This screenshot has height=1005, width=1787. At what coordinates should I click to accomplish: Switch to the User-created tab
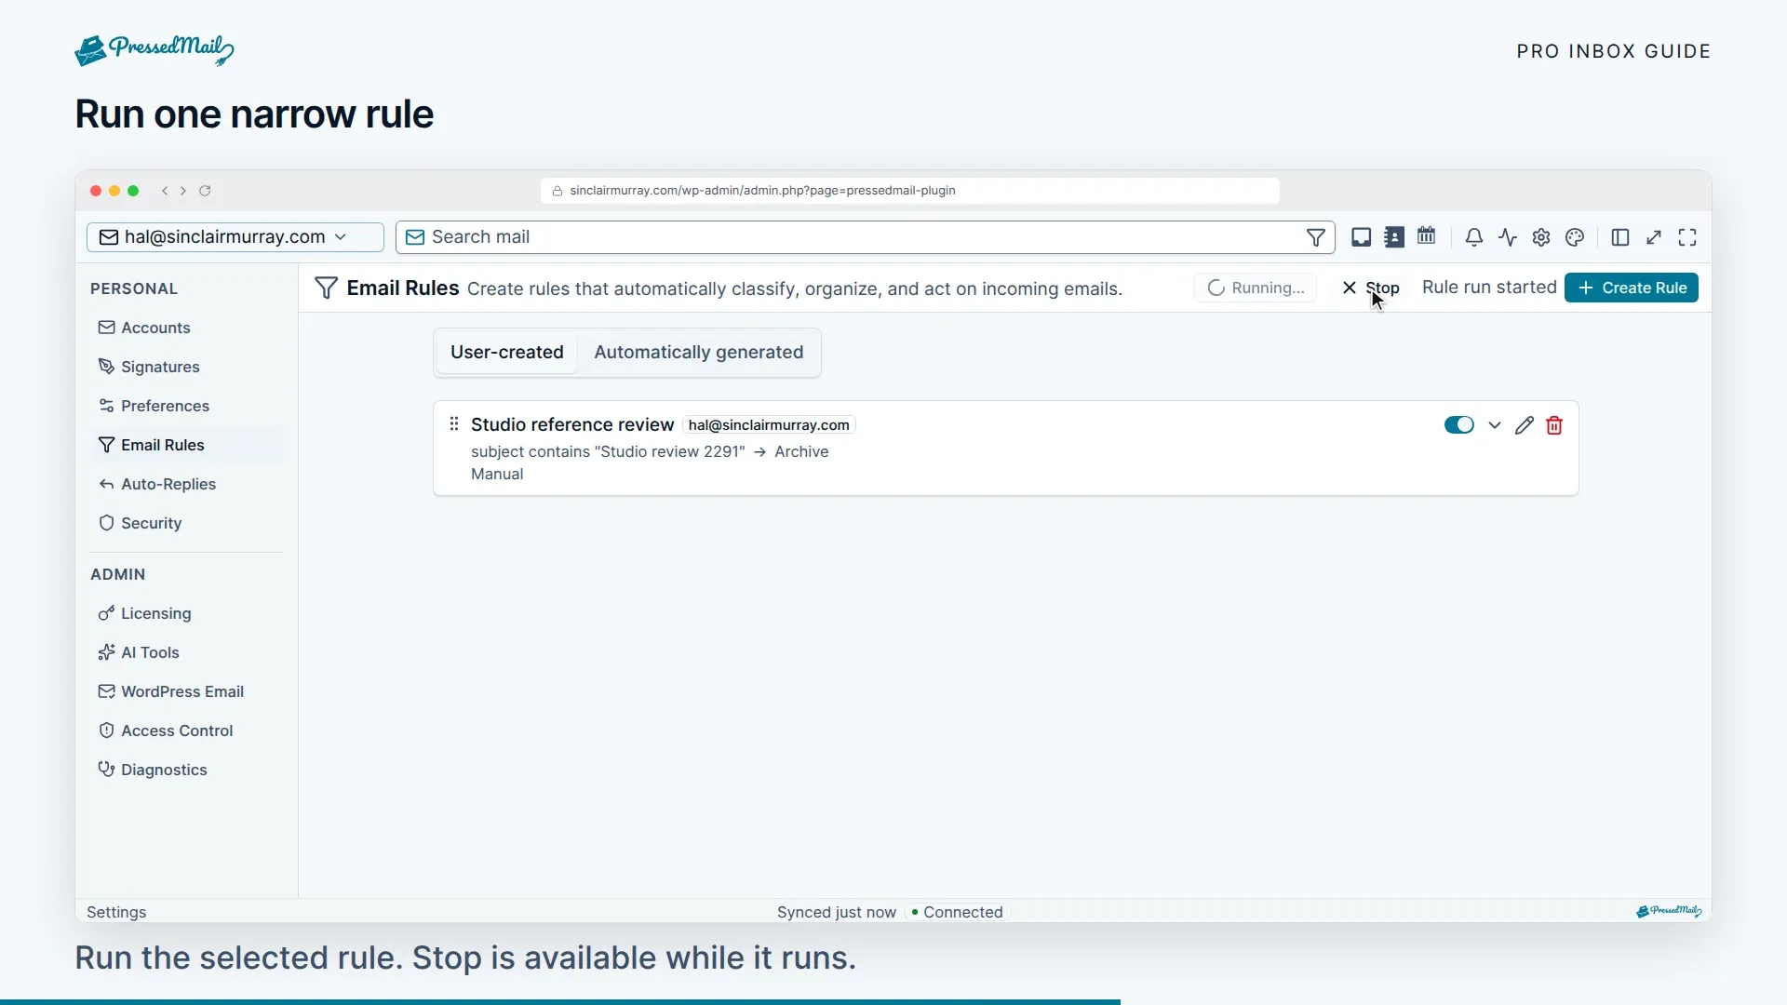507,353
